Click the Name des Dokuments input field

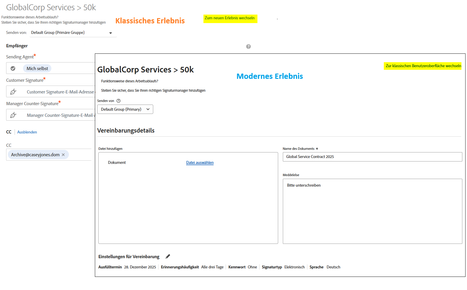[372, 157]
